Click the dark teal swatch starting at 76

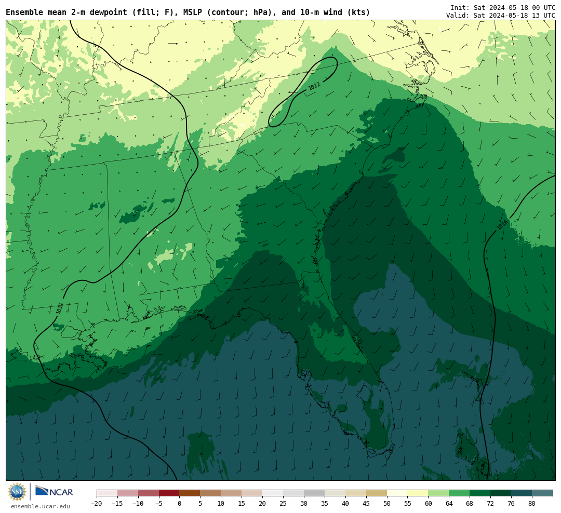(522, 493)
